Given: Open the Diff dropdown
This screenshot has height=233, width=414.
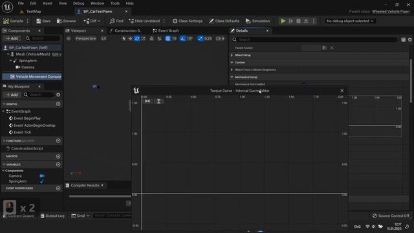Looking at the screenshot, I should point(92,21).
